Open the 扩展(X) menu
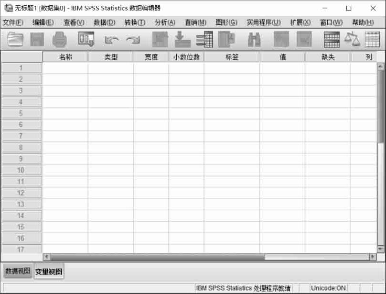 point(300,22)
